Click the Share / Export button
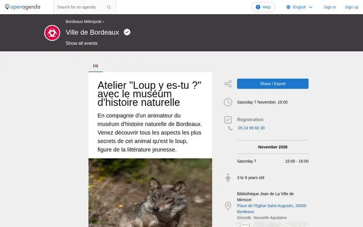Image resolution: width=363 pixels, height=227 pixels. tap(273, 84)
